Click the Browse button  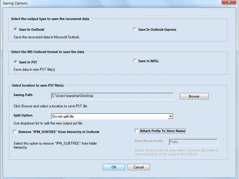pos(194,96)
